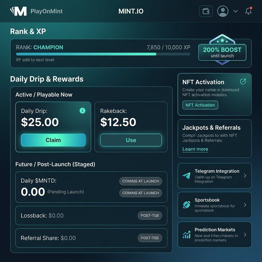Click the $25.00 Daily Drip amount

[x=40, y=122]
